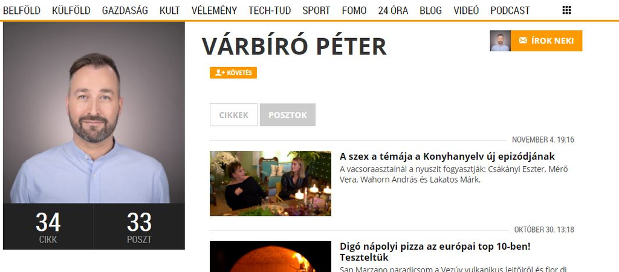Click the pizza oven article thumbnail
Viewport: 619px width, 272px height.
pyautogui.click(x=270, y=257)
